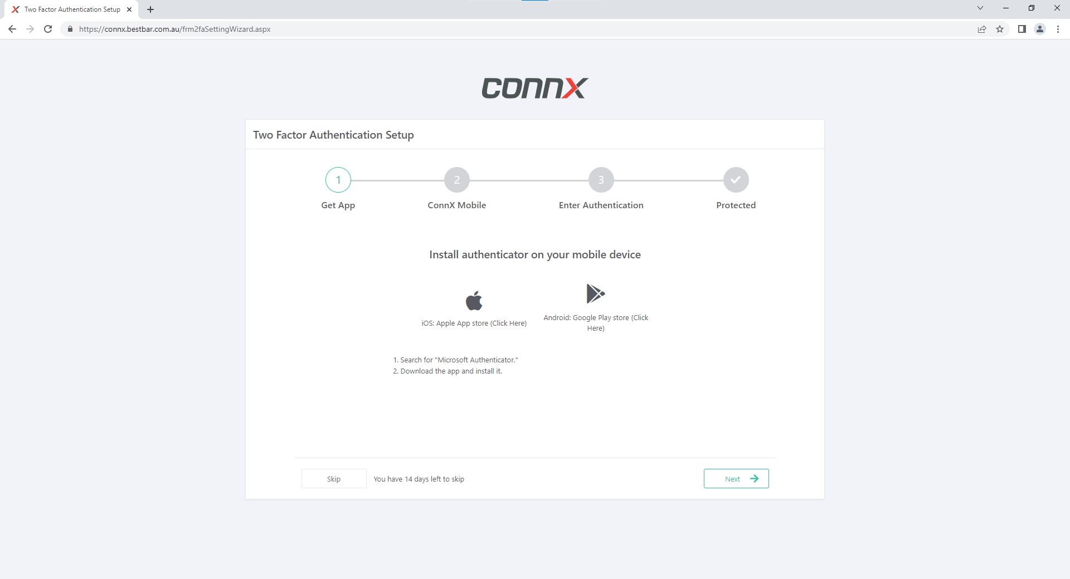Click 'Install authenticator on your mobile device' heading
1070x579 pixels.
click(x=535, y=254)
